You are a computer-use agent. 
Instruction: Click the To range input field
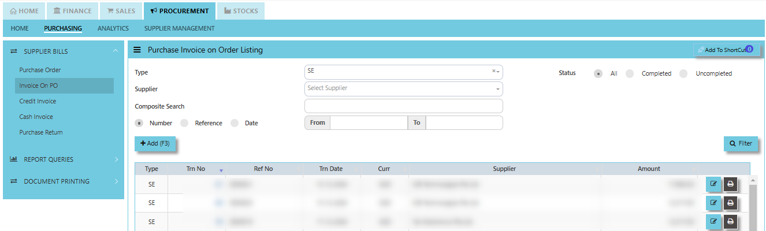pyautogui.click(x=464, y=122)
